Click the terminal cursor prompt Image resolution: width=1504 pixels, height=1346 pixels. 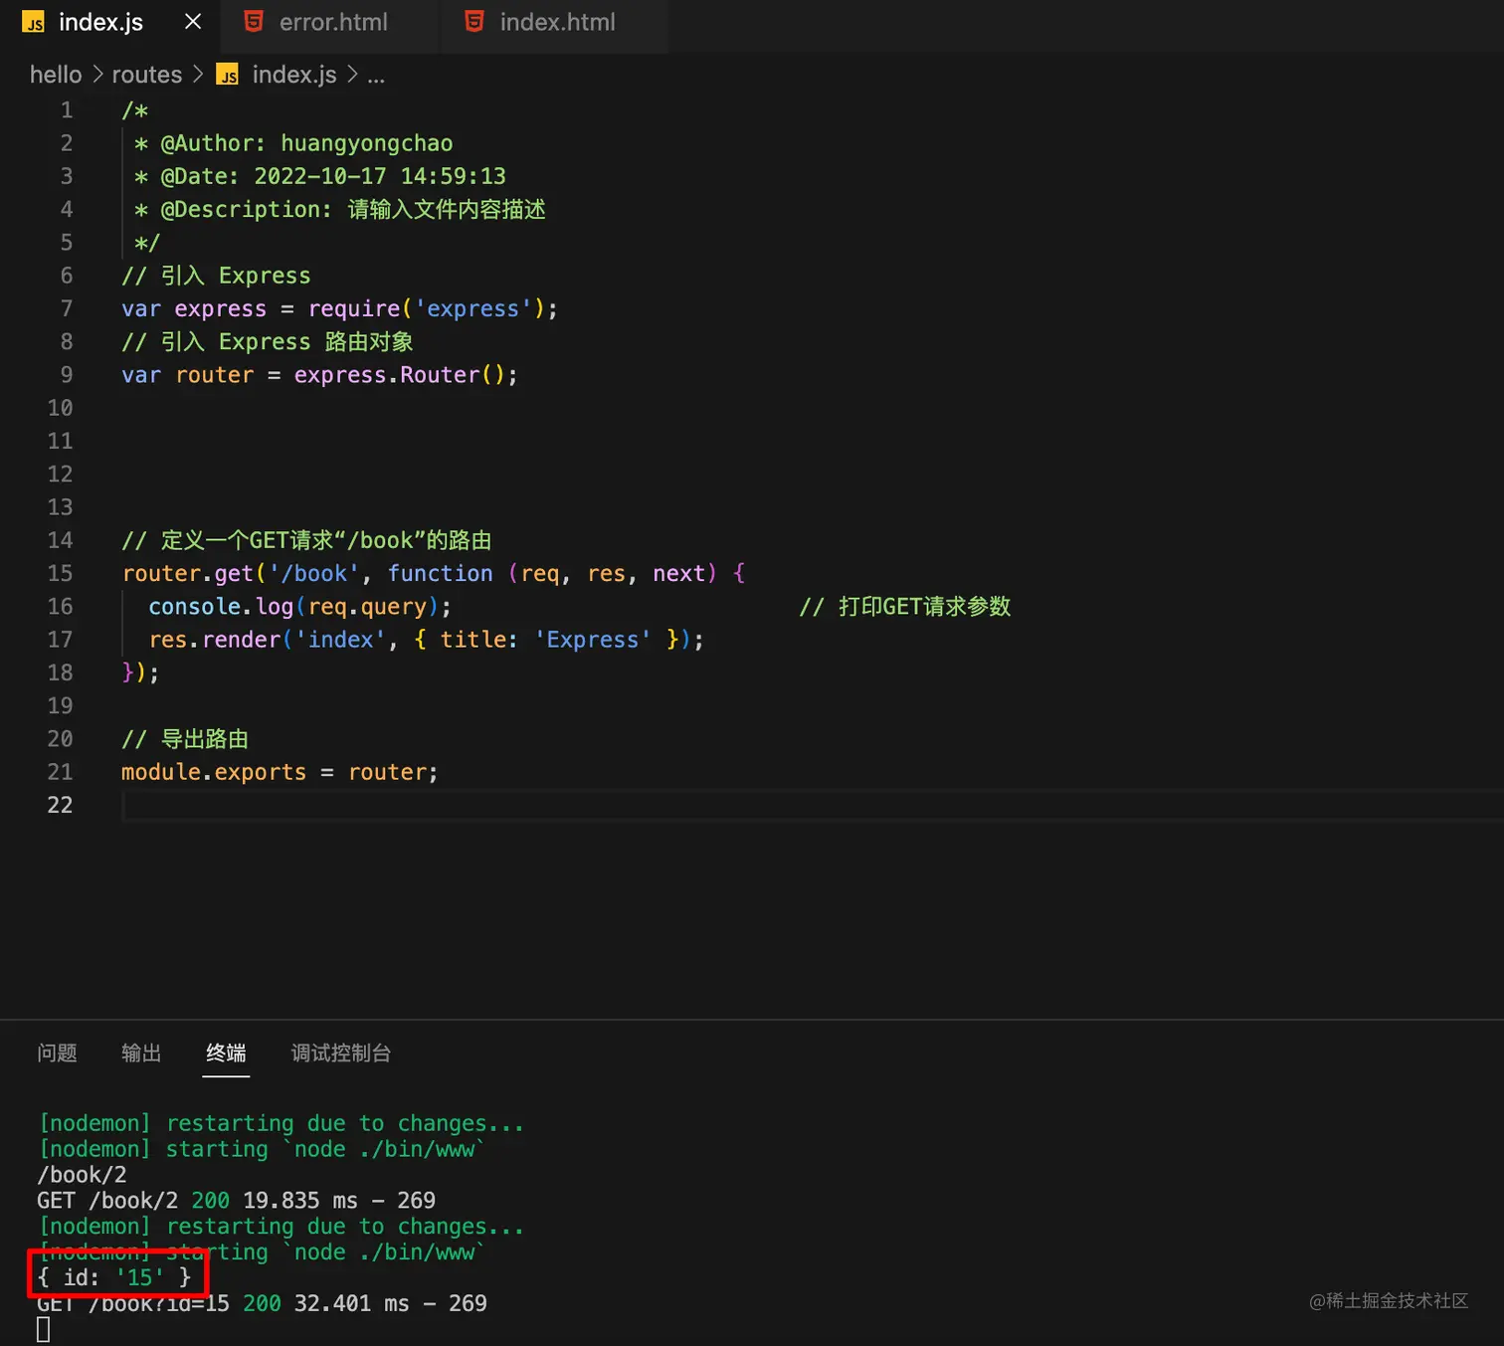click(43, 1329)
